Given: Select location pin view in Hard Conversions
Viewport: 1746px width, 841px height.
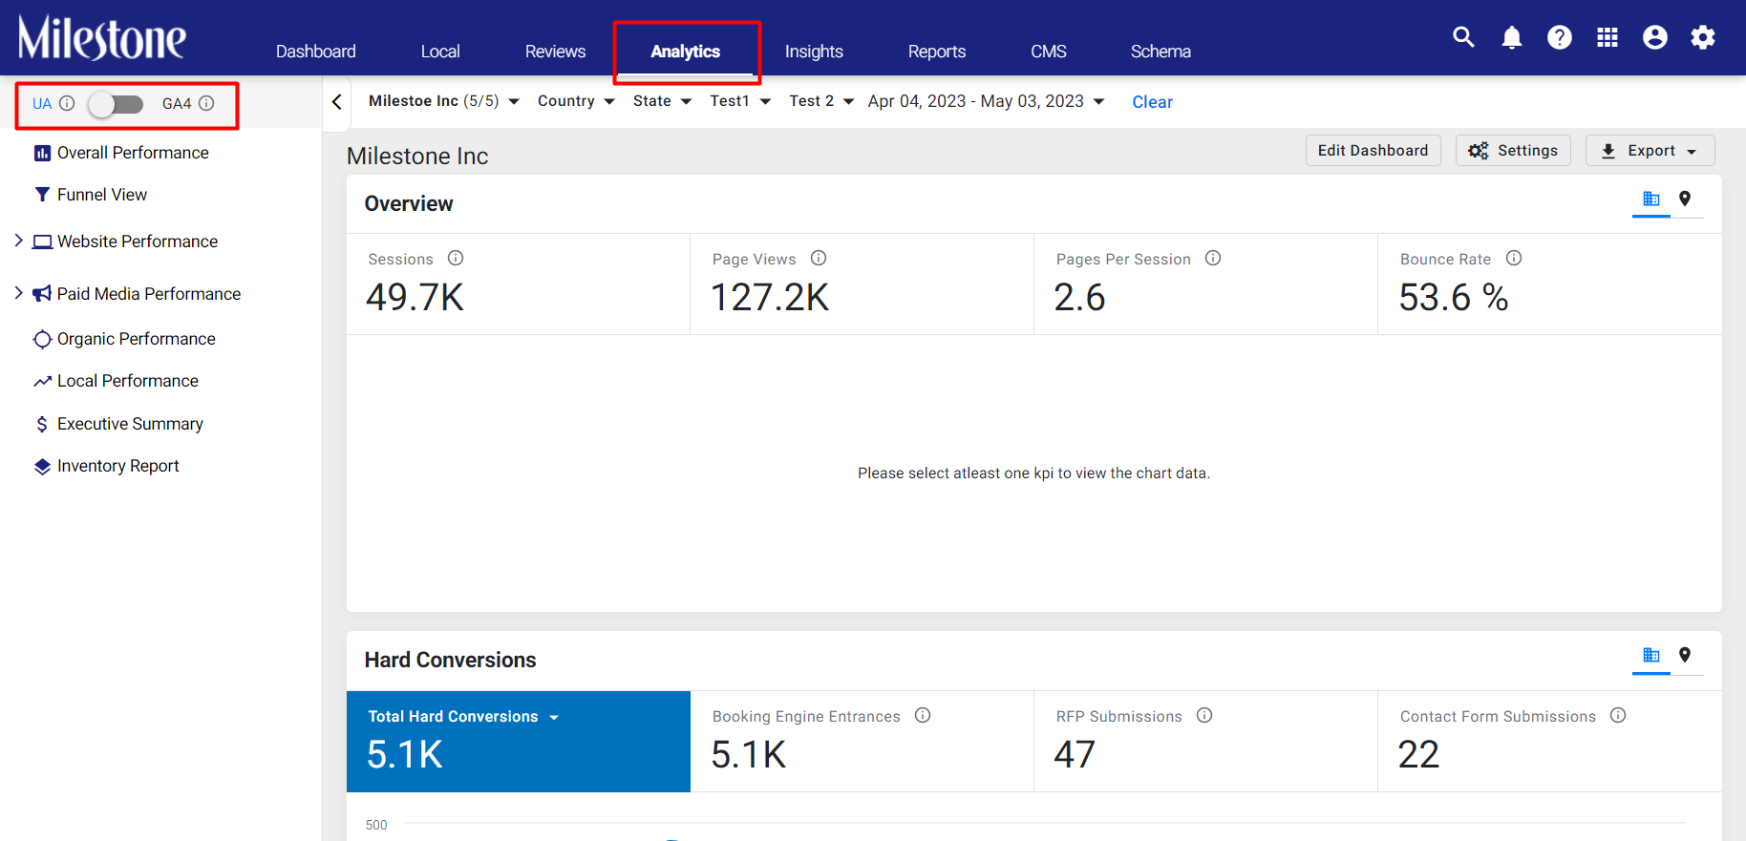Looking at the screenshot, I should coord(1685,655).
